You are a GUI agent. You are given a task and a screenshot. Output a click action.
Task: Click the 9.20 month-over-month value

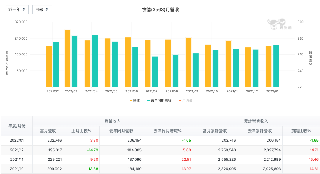click(94, 159)
